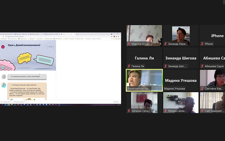Expand options for first downloaded file chevron
The image size is (225, 141).
pyautogui.click(x=12, y=102)
